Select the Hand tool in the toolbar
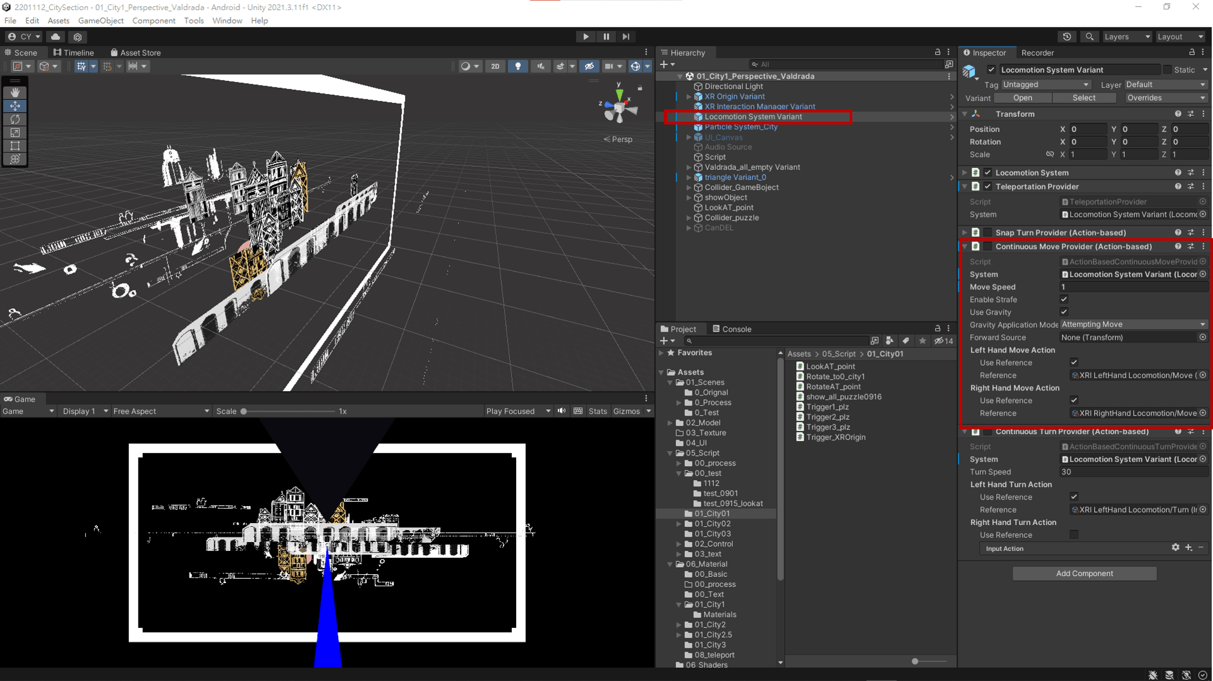1213x681 pixels. (15, 92)
